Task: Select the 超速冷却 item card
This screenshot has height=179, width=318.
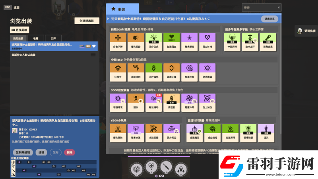Action: (190, 103)
